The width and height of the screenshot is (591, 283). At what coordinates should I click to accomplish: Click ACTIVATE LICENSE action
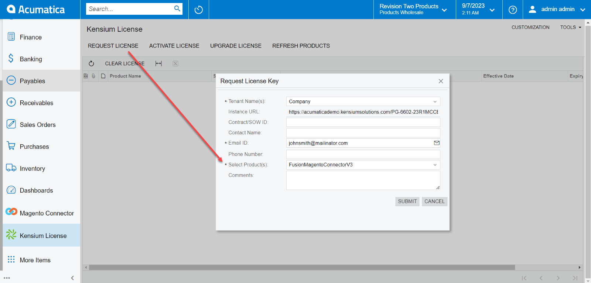(174, 46)
